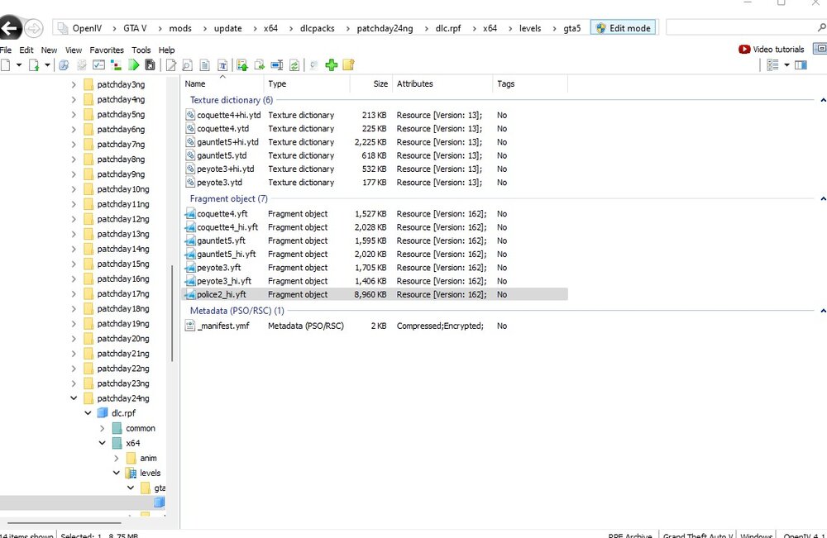Collapse the Fragment object group
This screenshot has width=827, height=538.
pyautogui.click(x=823, y=198)
